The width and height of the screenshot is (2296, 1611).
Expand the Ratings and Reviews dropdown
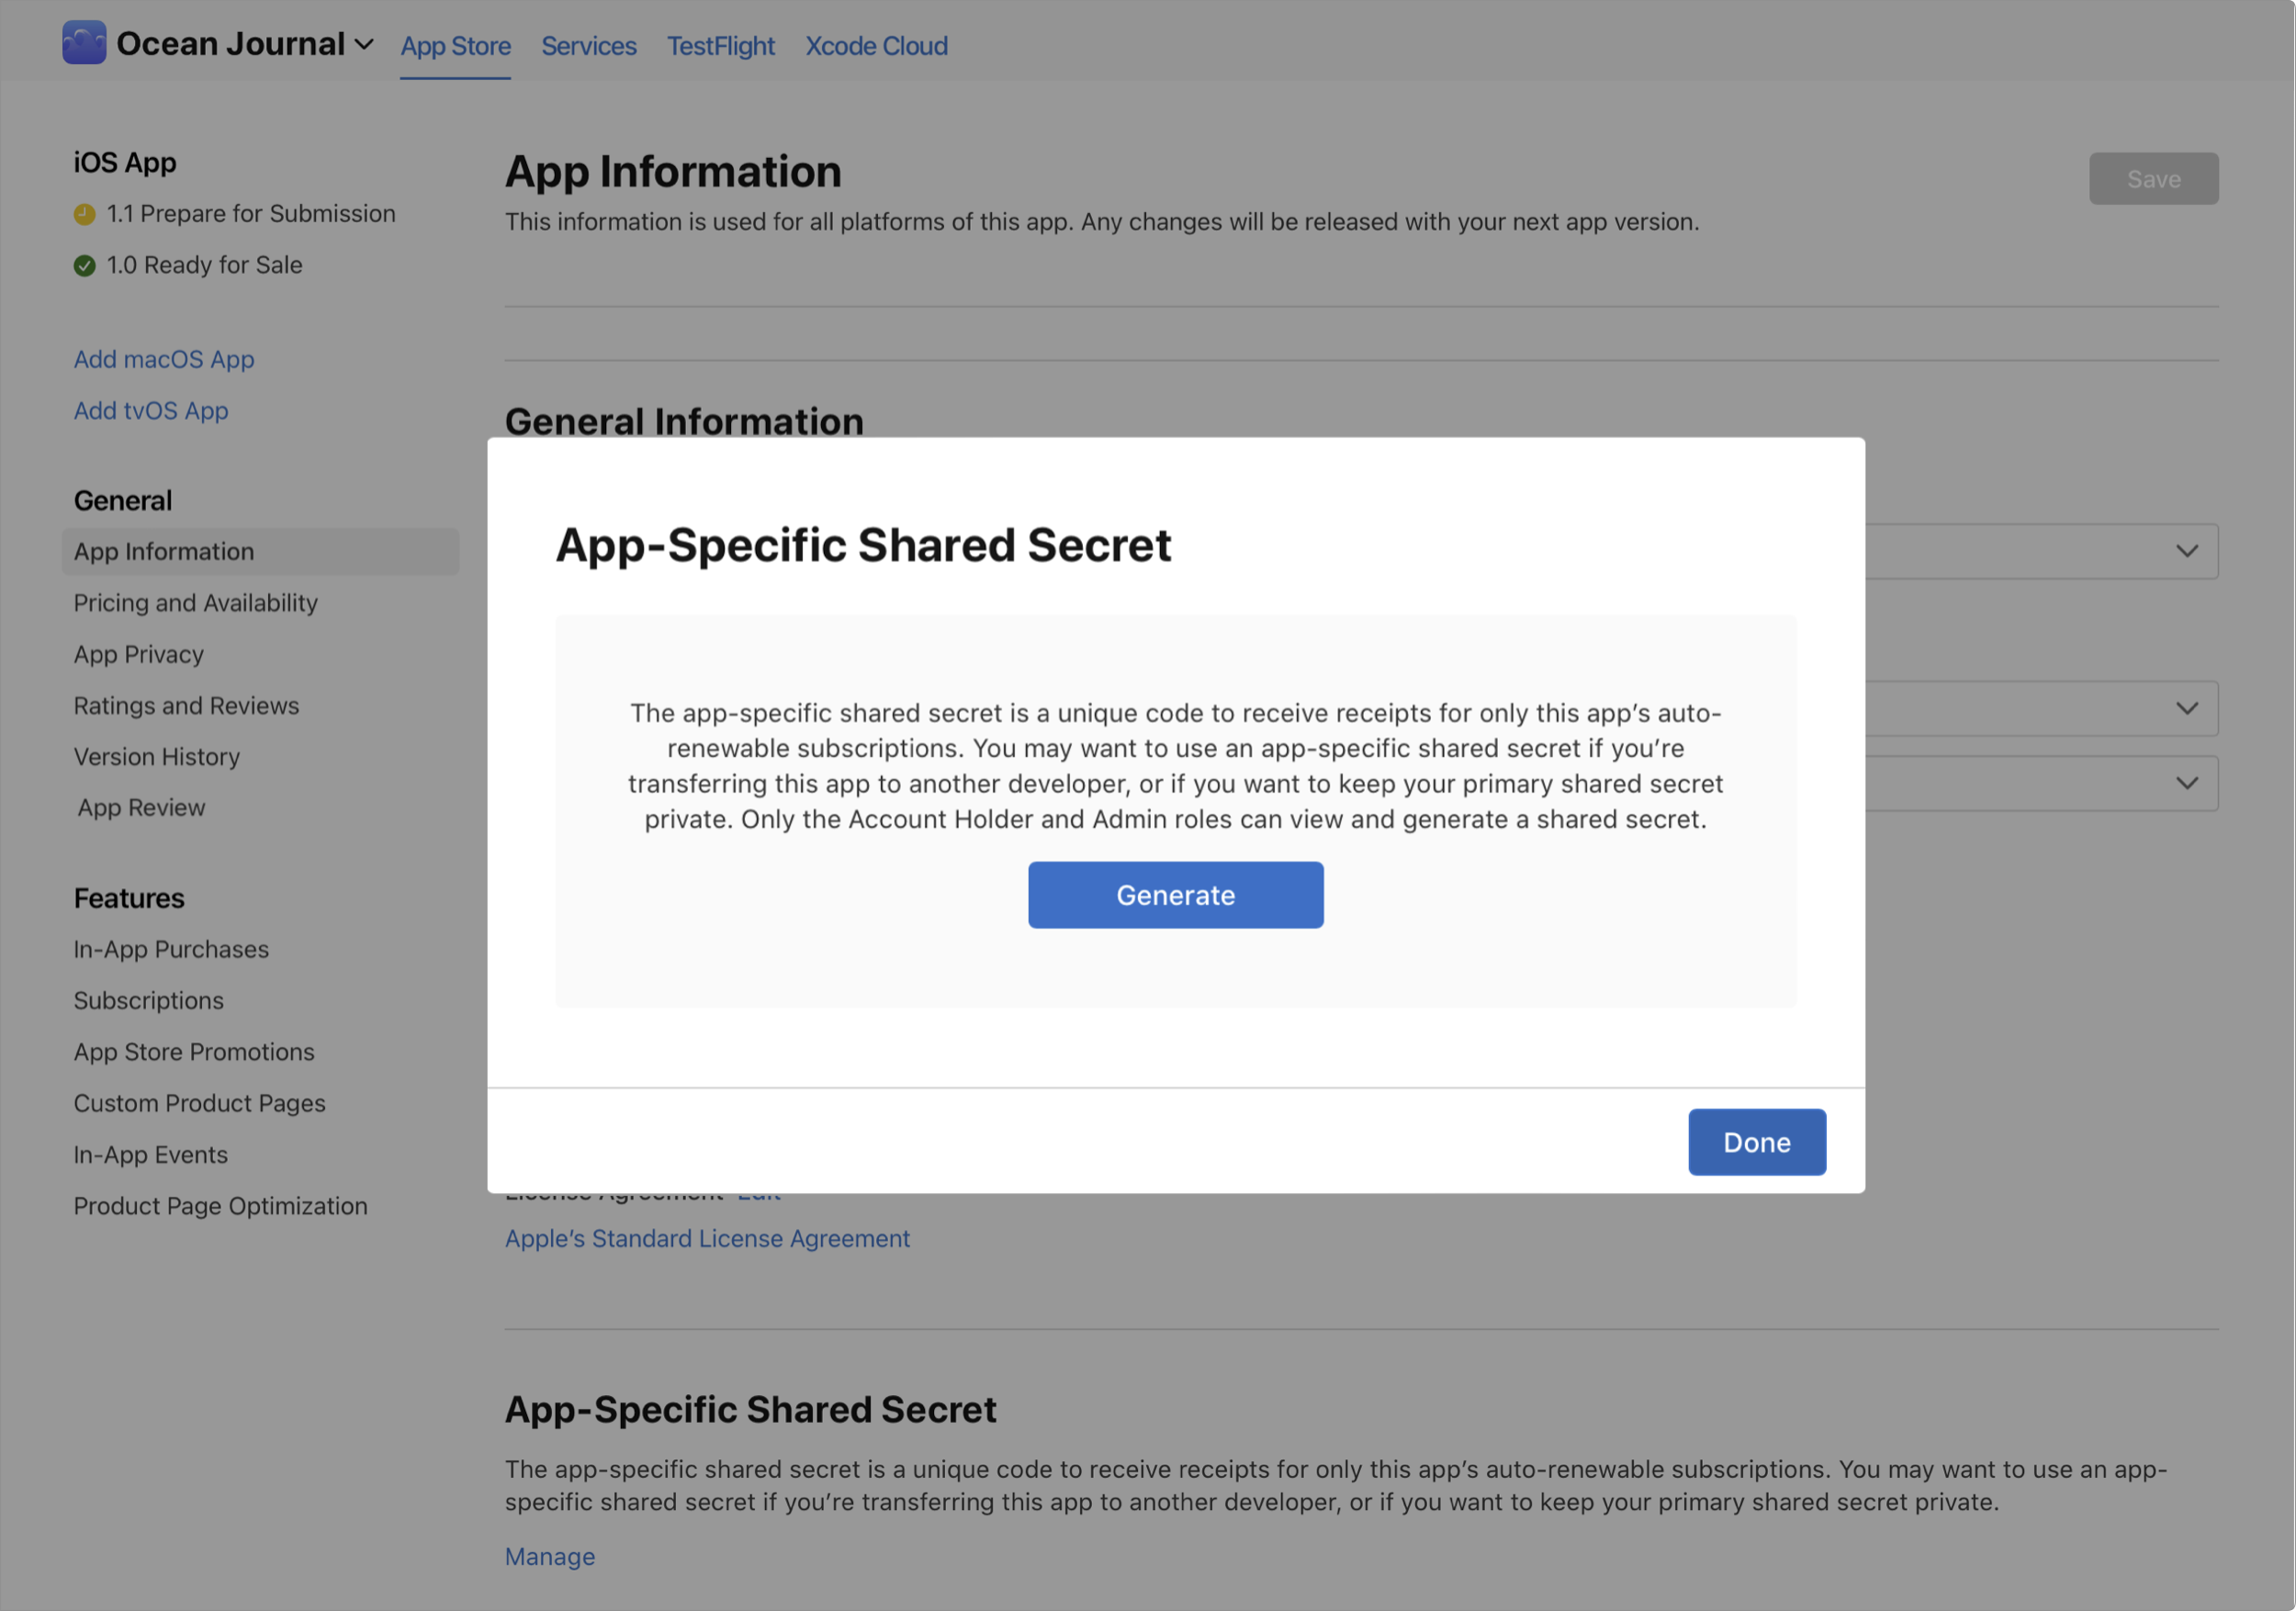pos(185,705)
